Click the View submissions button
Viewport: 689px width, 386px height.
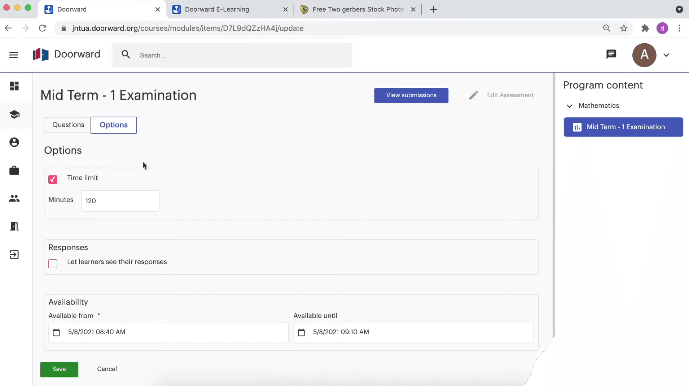point(411,95)
